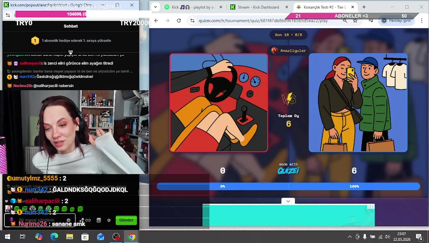Close the Kick playlist Spotify tab
The width and height of the screenshot is (429, 243).
pos(221,7)
